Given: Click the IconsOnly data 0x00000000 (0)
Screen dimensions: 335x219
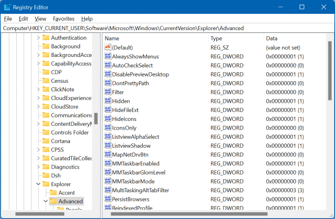Looking at the screenshot, I should pyautogui.click(x=285, y=128).
